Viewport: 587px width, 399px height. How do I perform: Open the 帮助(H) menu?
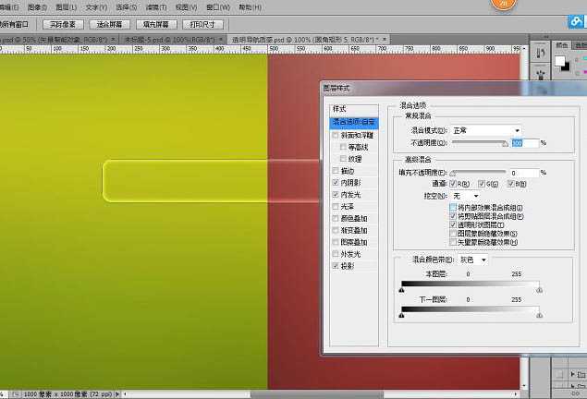click(x=251, y=7)
